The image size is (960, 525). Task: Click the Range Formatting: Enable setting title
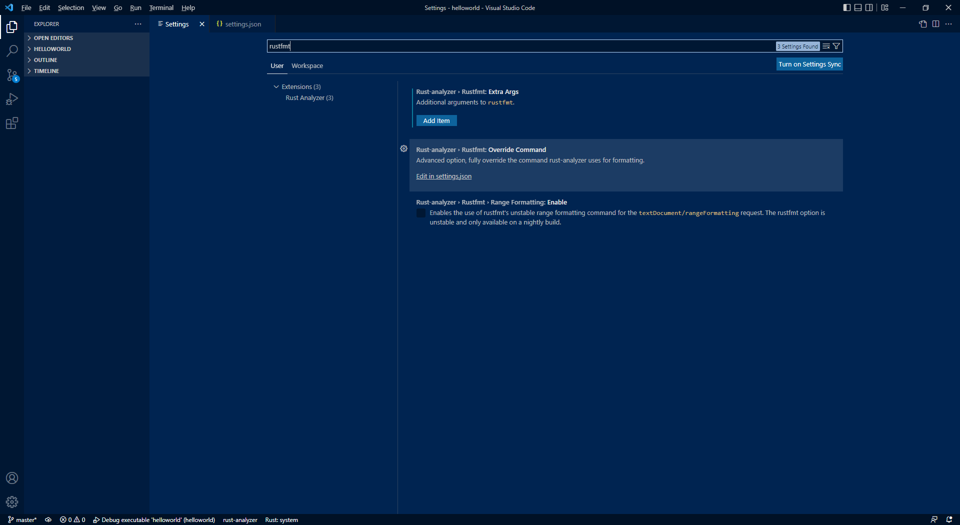tap(491, 202)
